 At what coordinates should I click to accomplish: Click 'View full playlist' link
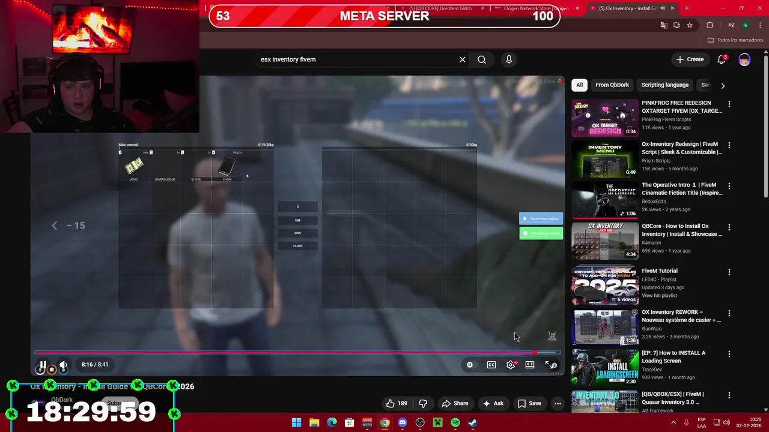coord(659,295)
